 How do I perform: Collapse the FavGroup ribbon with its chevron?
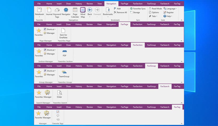click(x=181, y=82)
